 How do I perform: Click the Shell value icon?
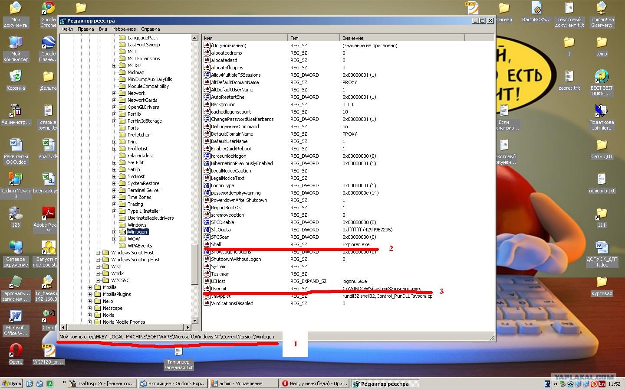207,244
